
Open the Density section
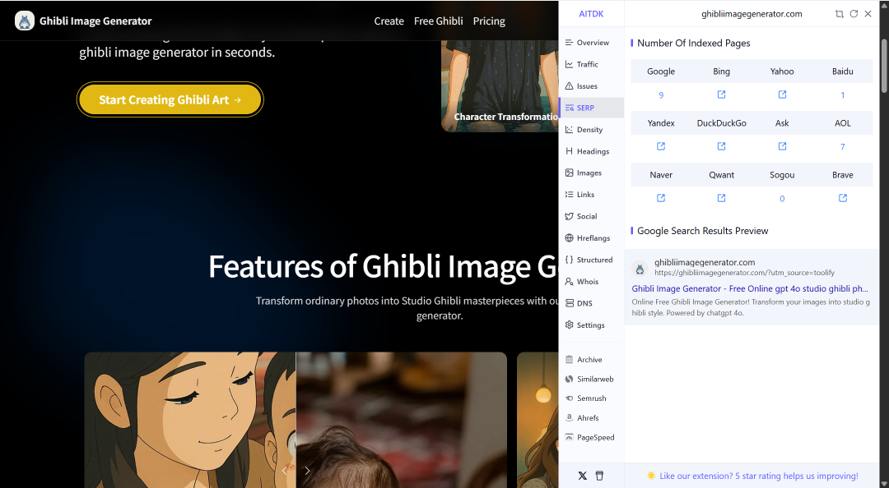591,130
